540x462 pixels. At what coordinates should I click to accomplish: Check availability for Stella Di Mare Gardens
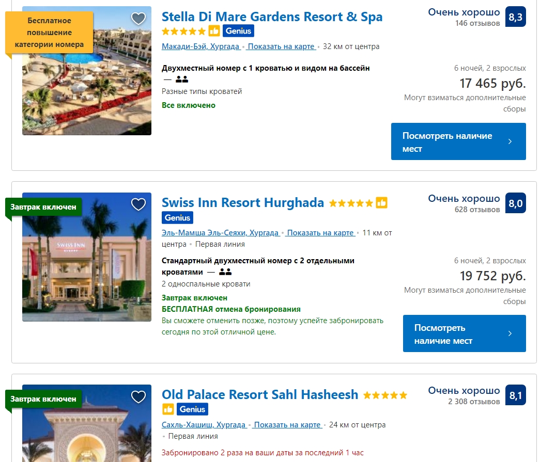pyautogui.click(x=458, y=141)
